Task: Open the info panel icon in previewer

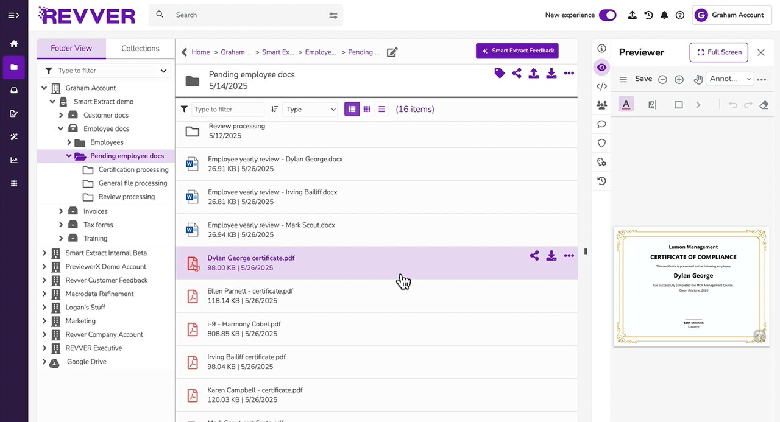Action: pos(602,49)
